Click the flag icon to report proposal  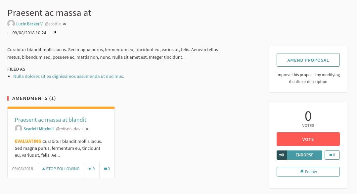55,33
